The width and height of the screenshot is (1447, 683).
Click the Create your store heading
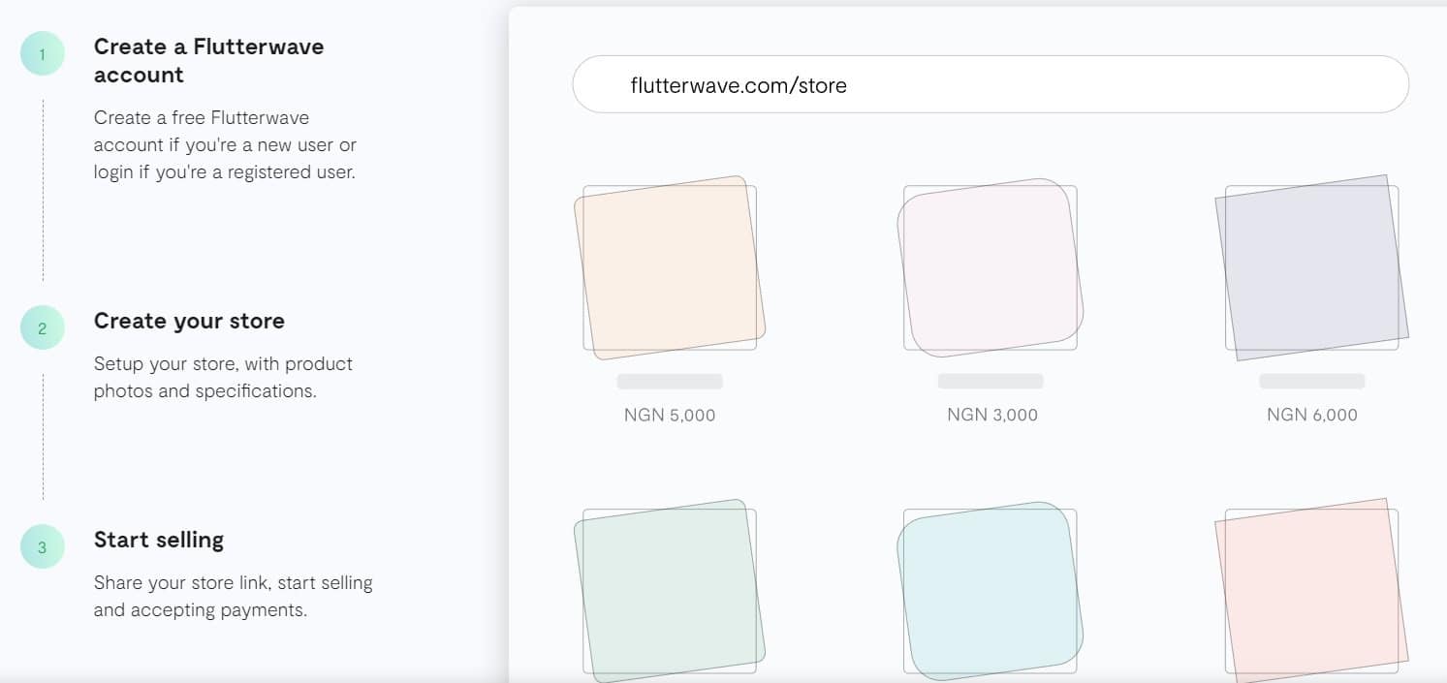pyautogui.click(x=189, y=321)
